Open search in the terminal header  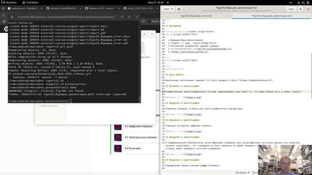click(x=122, y=17)
